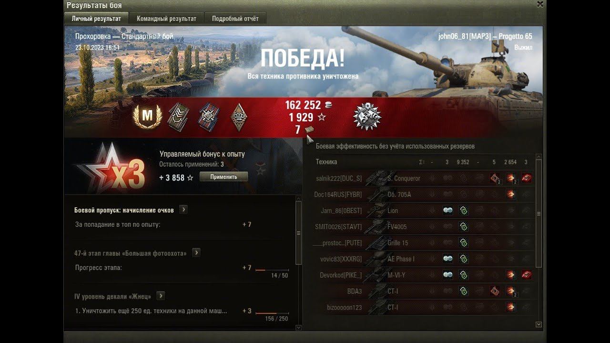Switch to the Командный результат tab

pyautogui.click(x=166, y=19)
